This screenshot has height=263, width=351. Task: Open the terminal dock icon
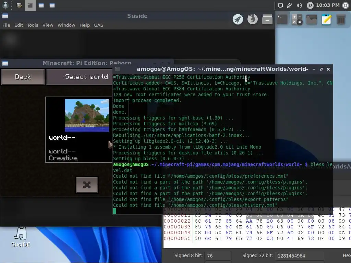point(282,20)
